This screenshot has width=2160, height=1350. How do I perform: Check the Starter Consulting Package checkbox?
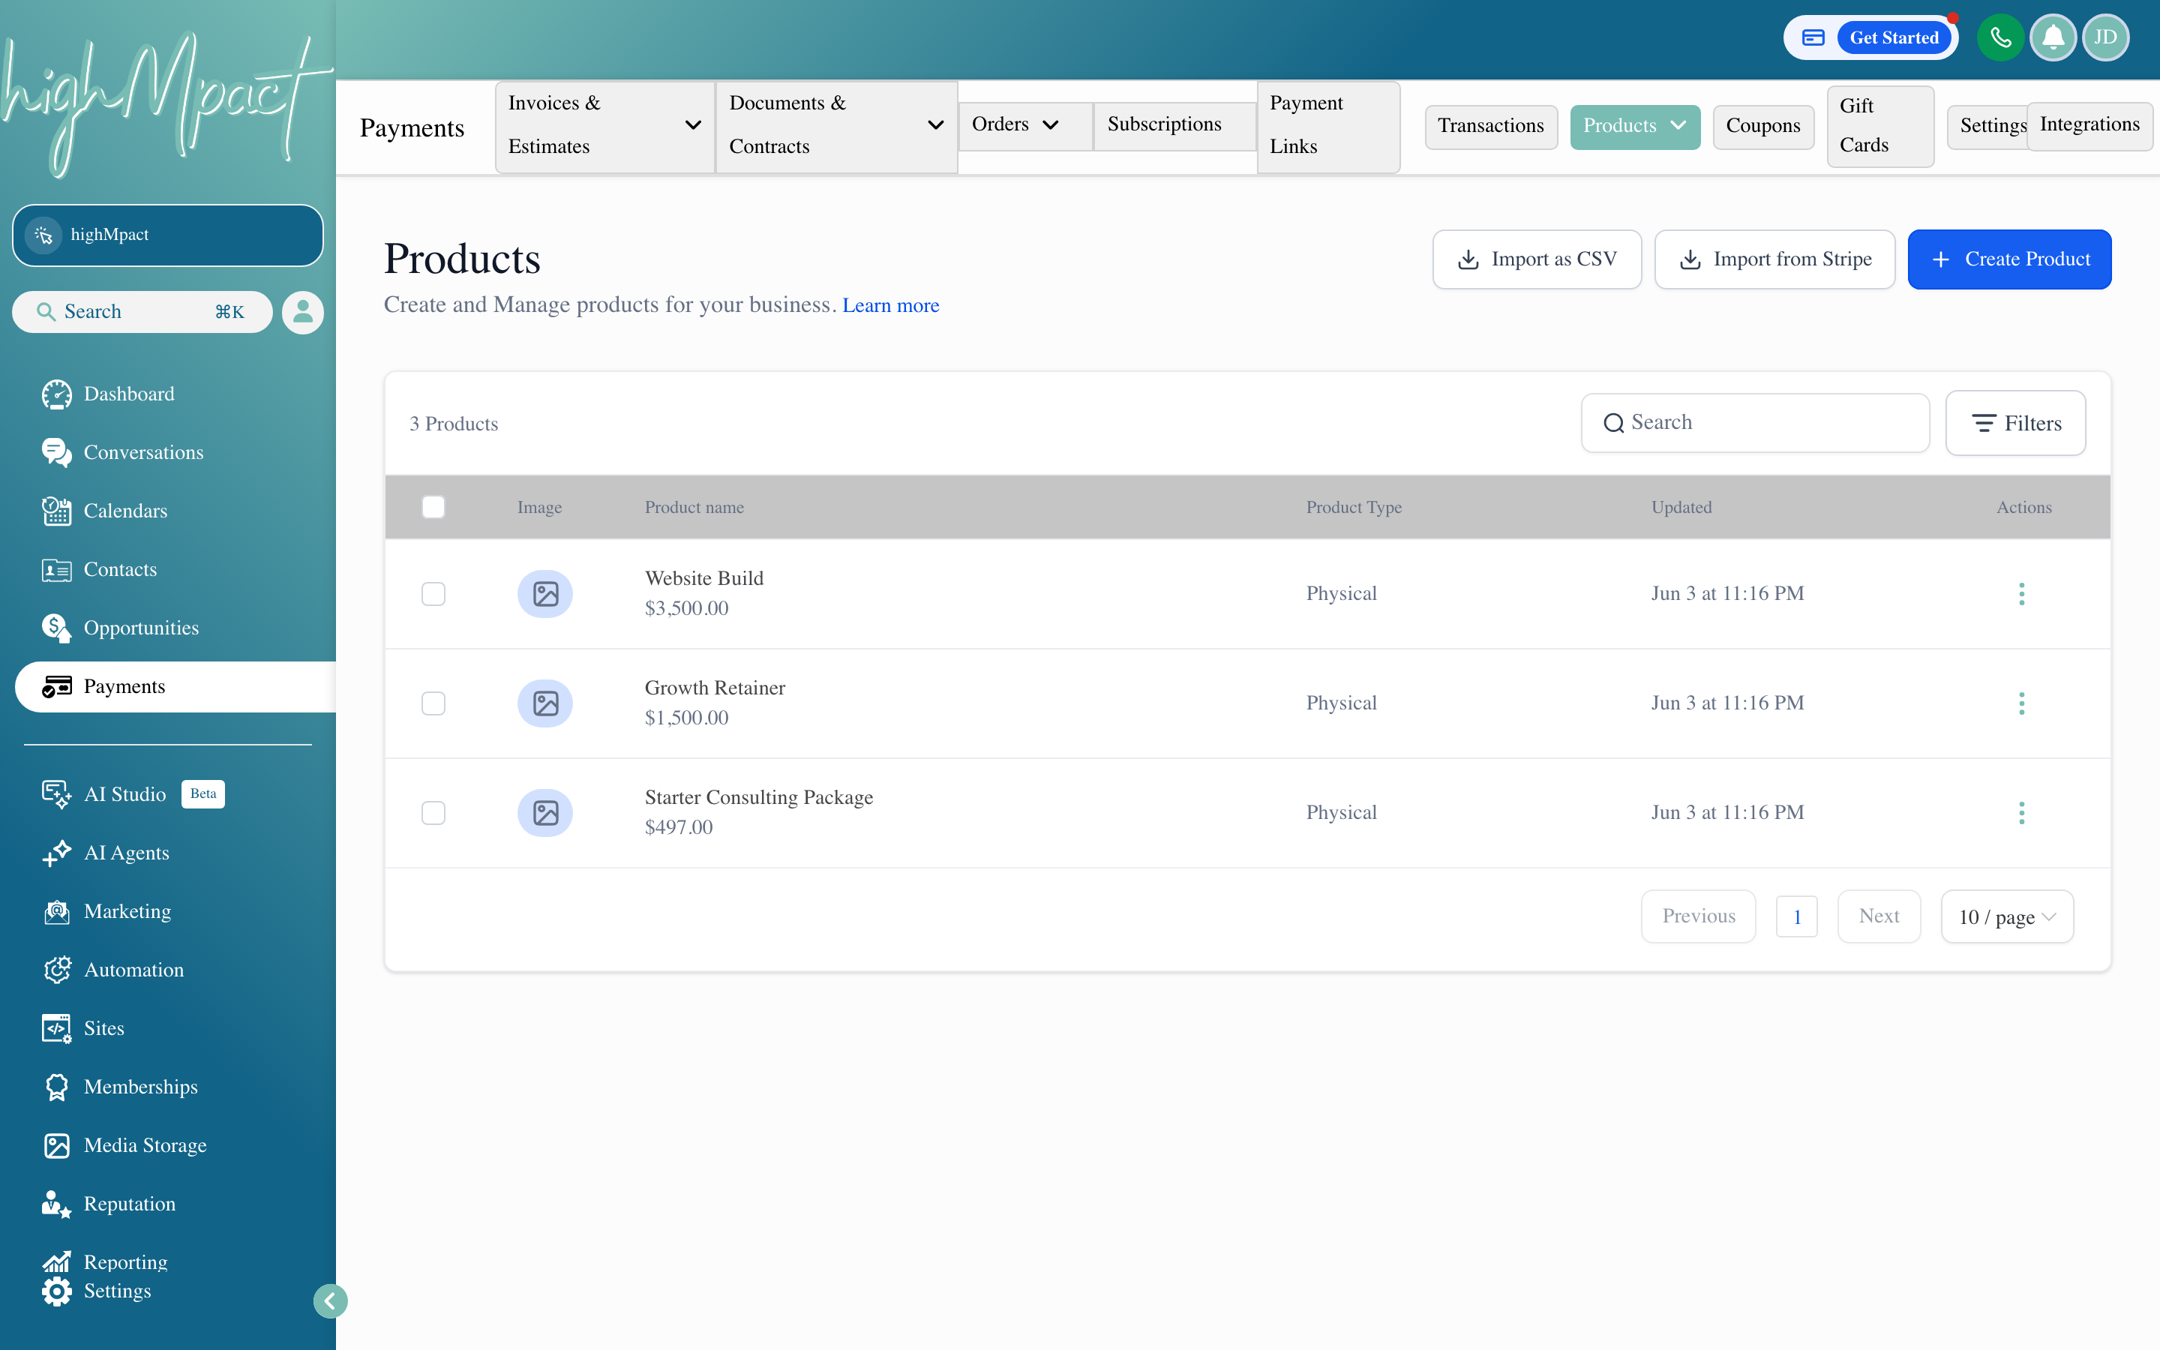click(x=433, y=812)
